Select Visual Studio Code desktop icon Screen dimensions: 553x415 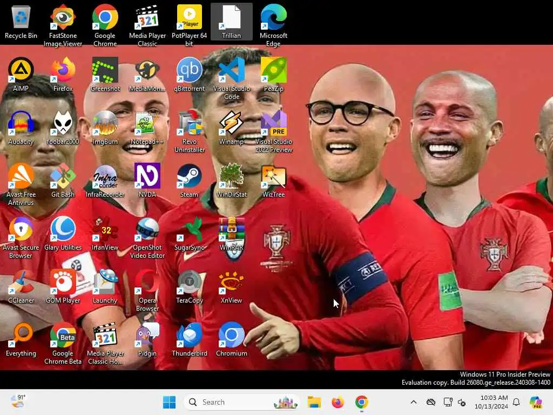[x=231, y=78]
